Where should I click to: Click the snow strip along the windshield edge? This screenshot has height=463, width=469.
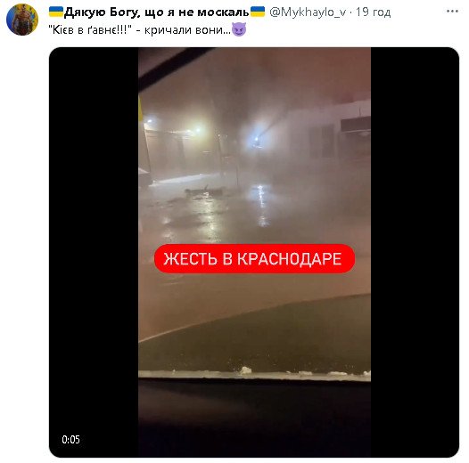pos(254,374)
